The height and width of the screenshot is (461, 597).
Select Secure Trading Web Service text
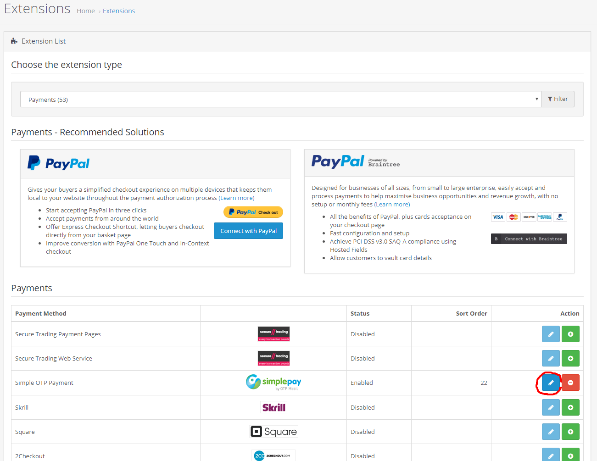click(x=54, y=358)
